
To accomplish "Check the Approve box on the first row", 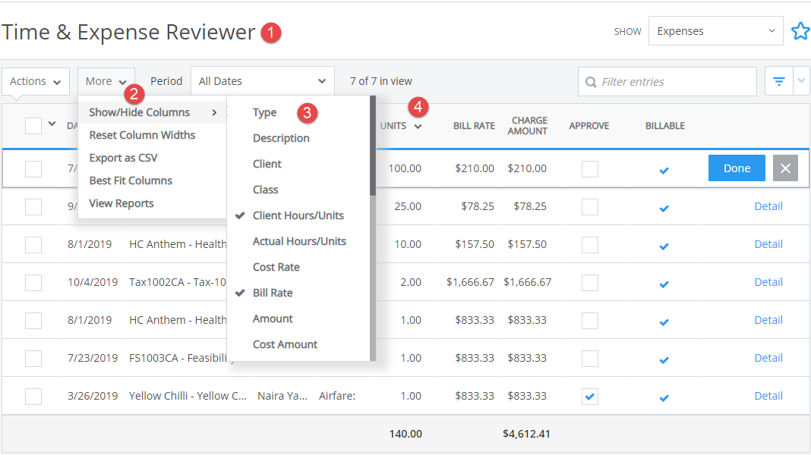I will coord(590,168).
